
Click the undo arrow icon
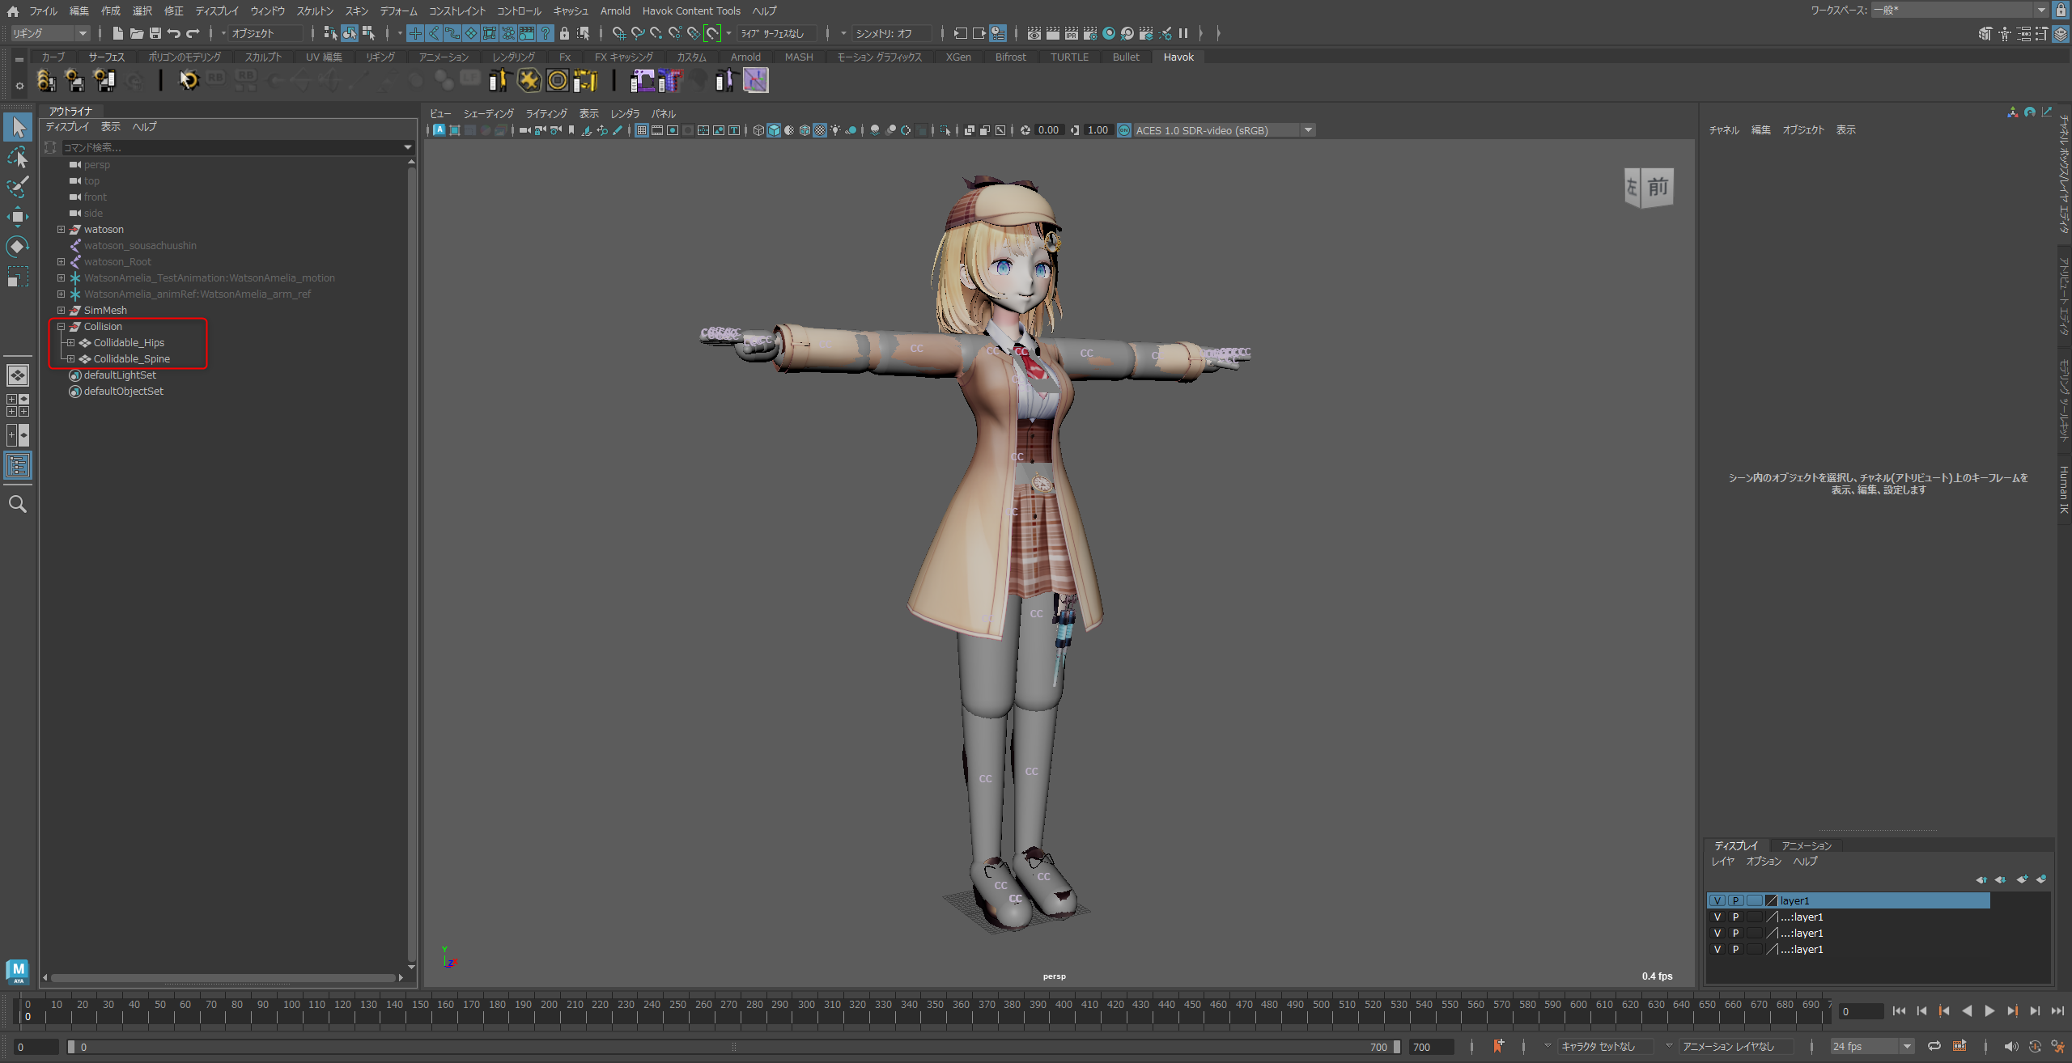pyautogui.click(x=174, y=33)
